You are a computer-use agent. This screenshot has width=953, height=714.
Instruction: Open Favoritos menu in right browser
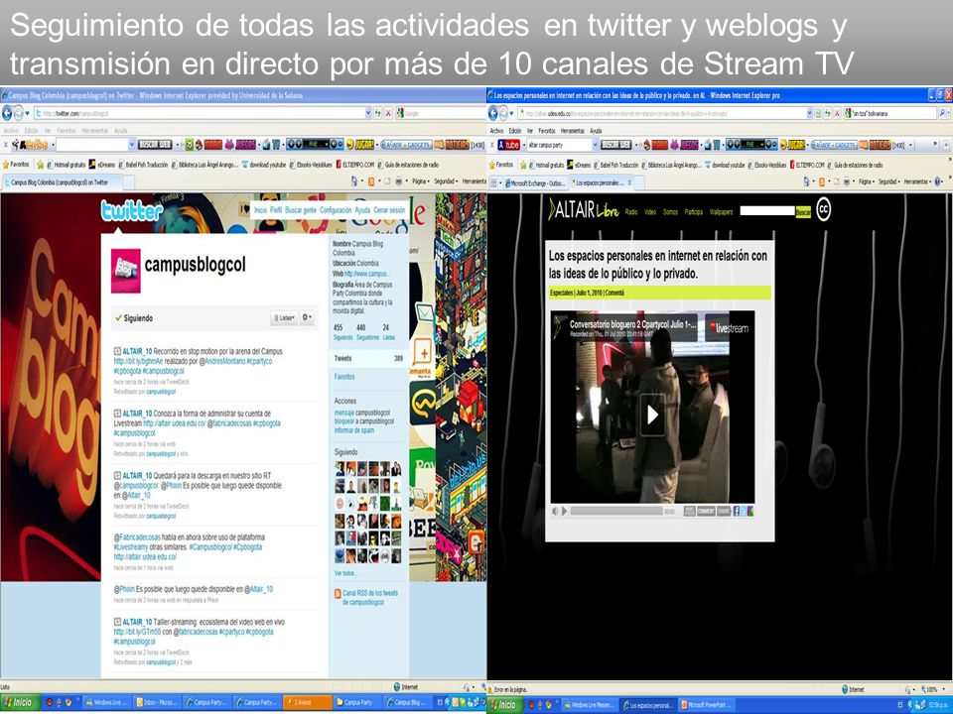pos(546,131)
